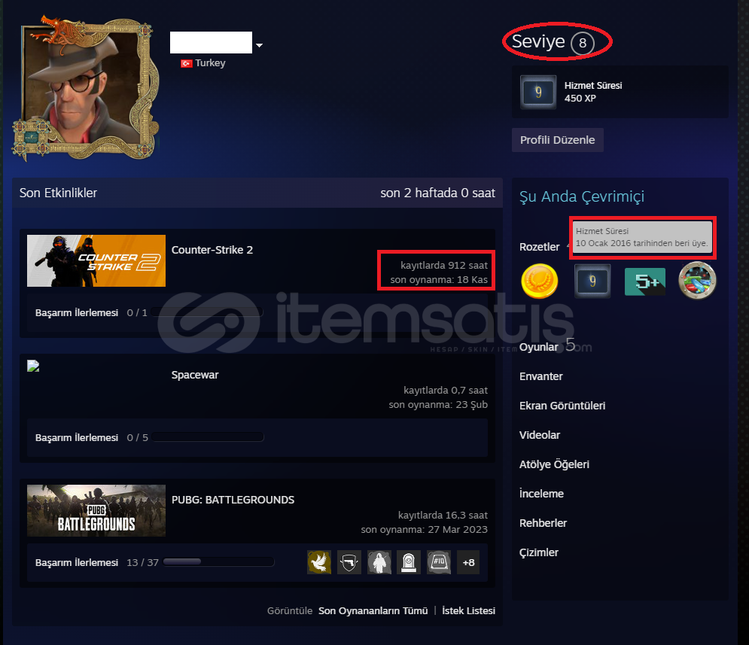Screen dimensions: 749x645
Task: Click the PUBG achievement progress bar
Action: pyautogui.click(x=218, y=562)
